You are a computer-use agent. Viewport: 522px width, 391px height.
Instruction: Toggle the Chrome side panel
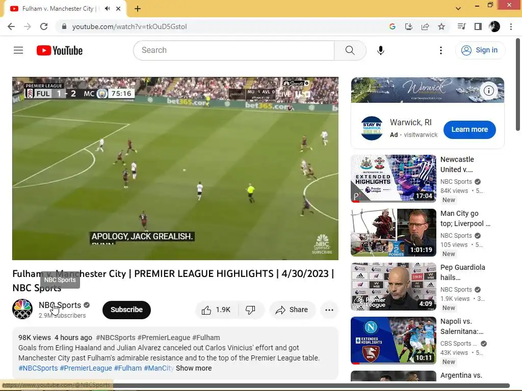[478, 26]
